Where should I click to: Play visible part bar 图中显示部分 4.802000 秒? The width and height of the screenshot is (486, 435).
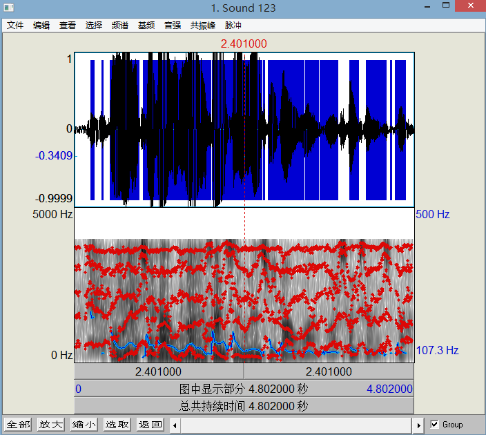[x=244, y=389]
